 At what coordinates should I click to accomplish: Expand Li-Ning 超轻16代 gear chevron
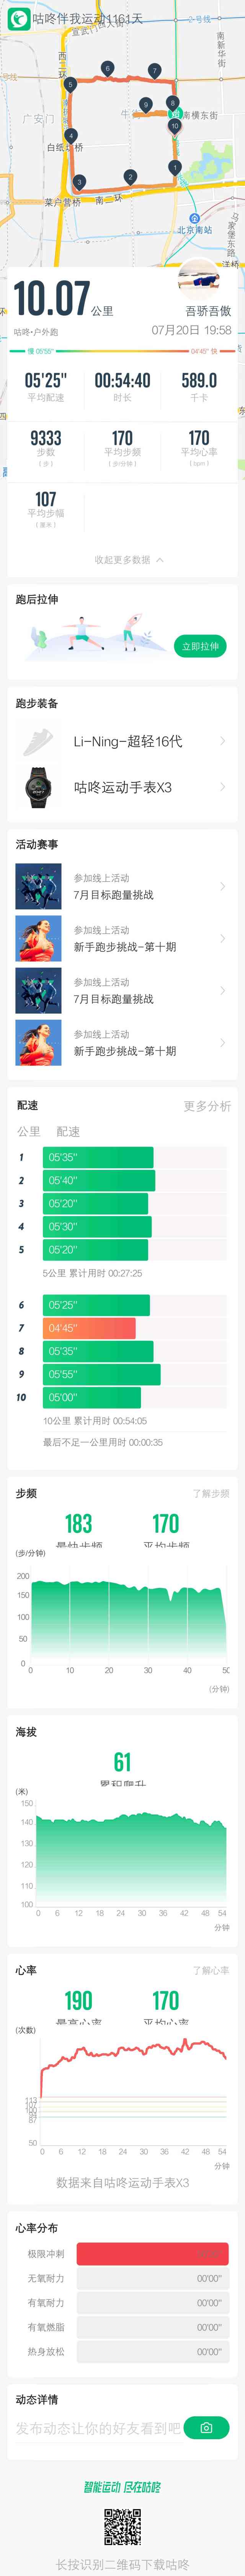pyautogui.click(x=222, y=741)
